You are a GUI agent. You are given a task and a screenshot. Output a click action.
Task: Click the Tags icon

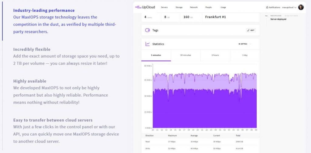point(147,30)
